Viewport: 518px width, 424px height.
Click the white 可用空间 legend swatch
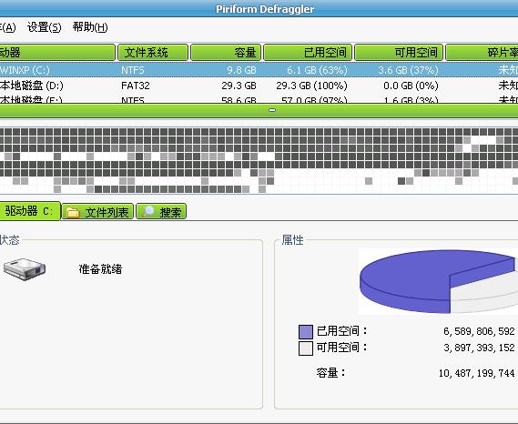pos(306,348)
